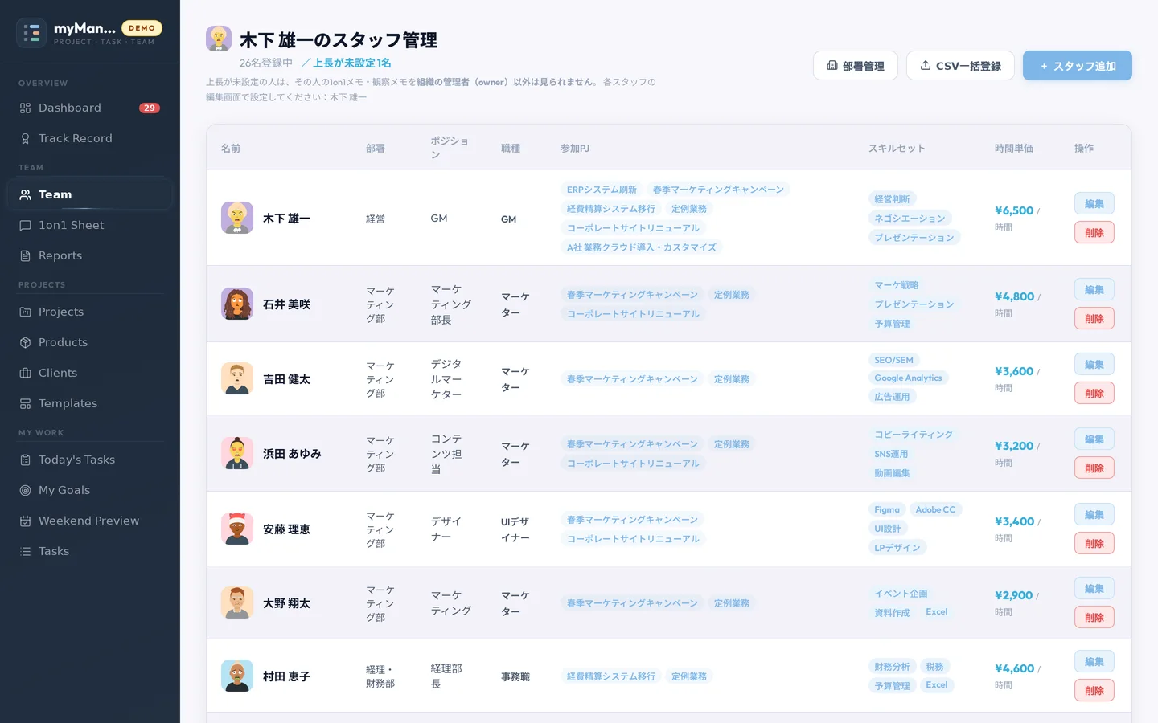Click the red 29 badge on Dashboard

click(x=150, y=108)
